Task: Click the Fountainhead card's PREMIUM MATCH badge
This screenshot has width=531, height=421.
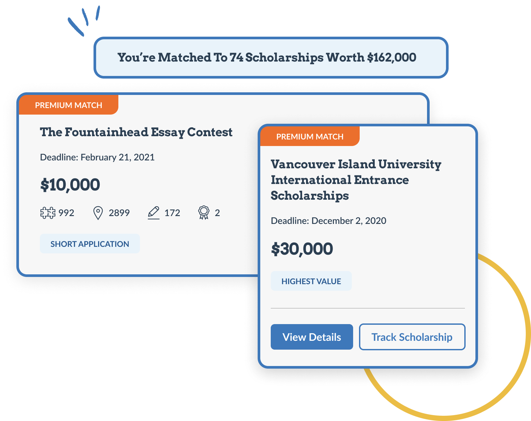Action: click(x=69, y=105)
